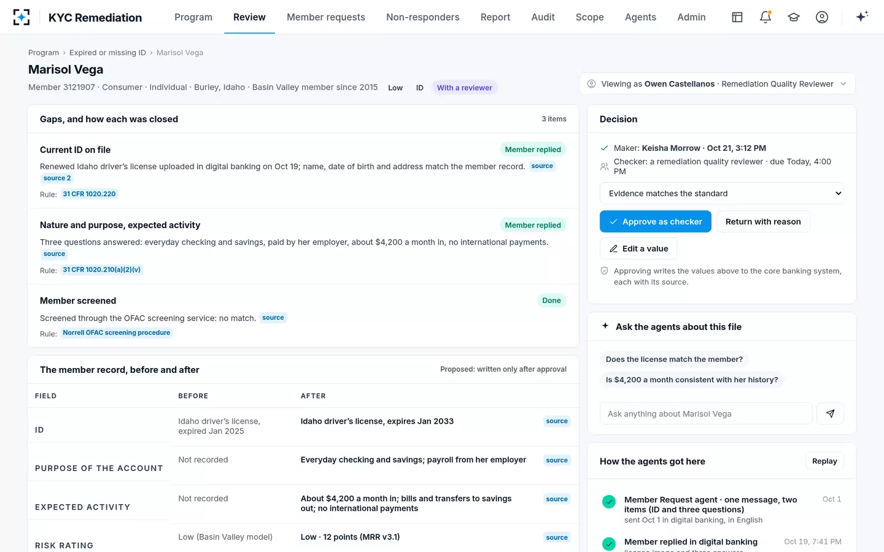Click Return with reason

pyautogui.click(x=763, y=221)
